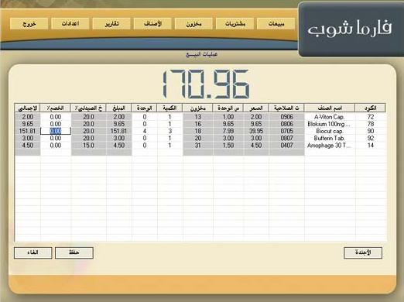Open the الأصناف items menu
404x302 pixels.
152,24
